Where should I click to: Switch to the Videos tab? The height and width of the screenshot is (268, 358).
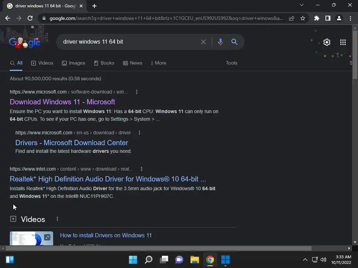[42, 63]
